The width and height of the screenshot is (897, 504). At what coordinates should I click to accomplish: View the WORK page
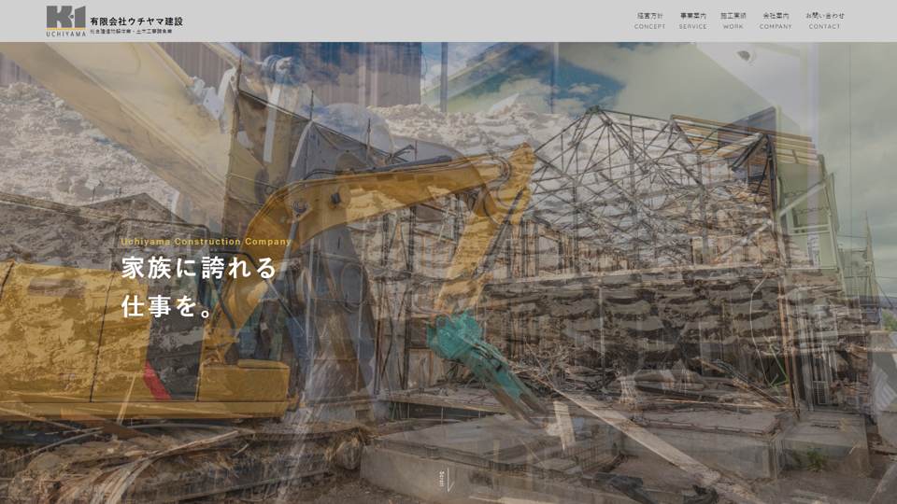733,27
